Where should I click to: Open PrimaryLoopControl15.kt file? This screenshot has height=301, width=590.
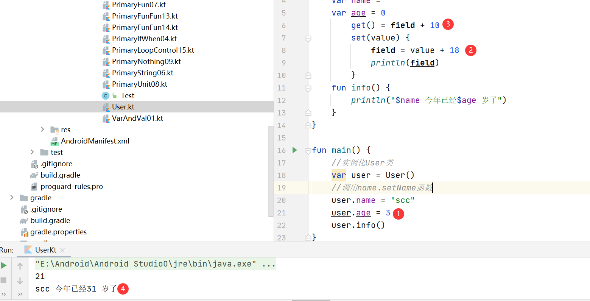coord(153,50)
